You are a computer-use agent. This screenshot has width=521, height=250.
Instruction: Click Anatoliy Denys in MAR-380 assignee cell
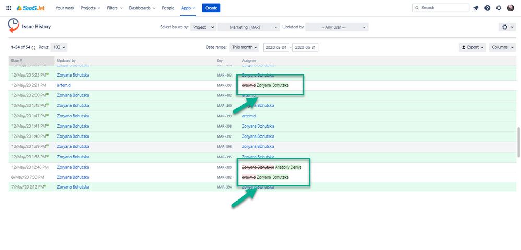click(288, 167)
